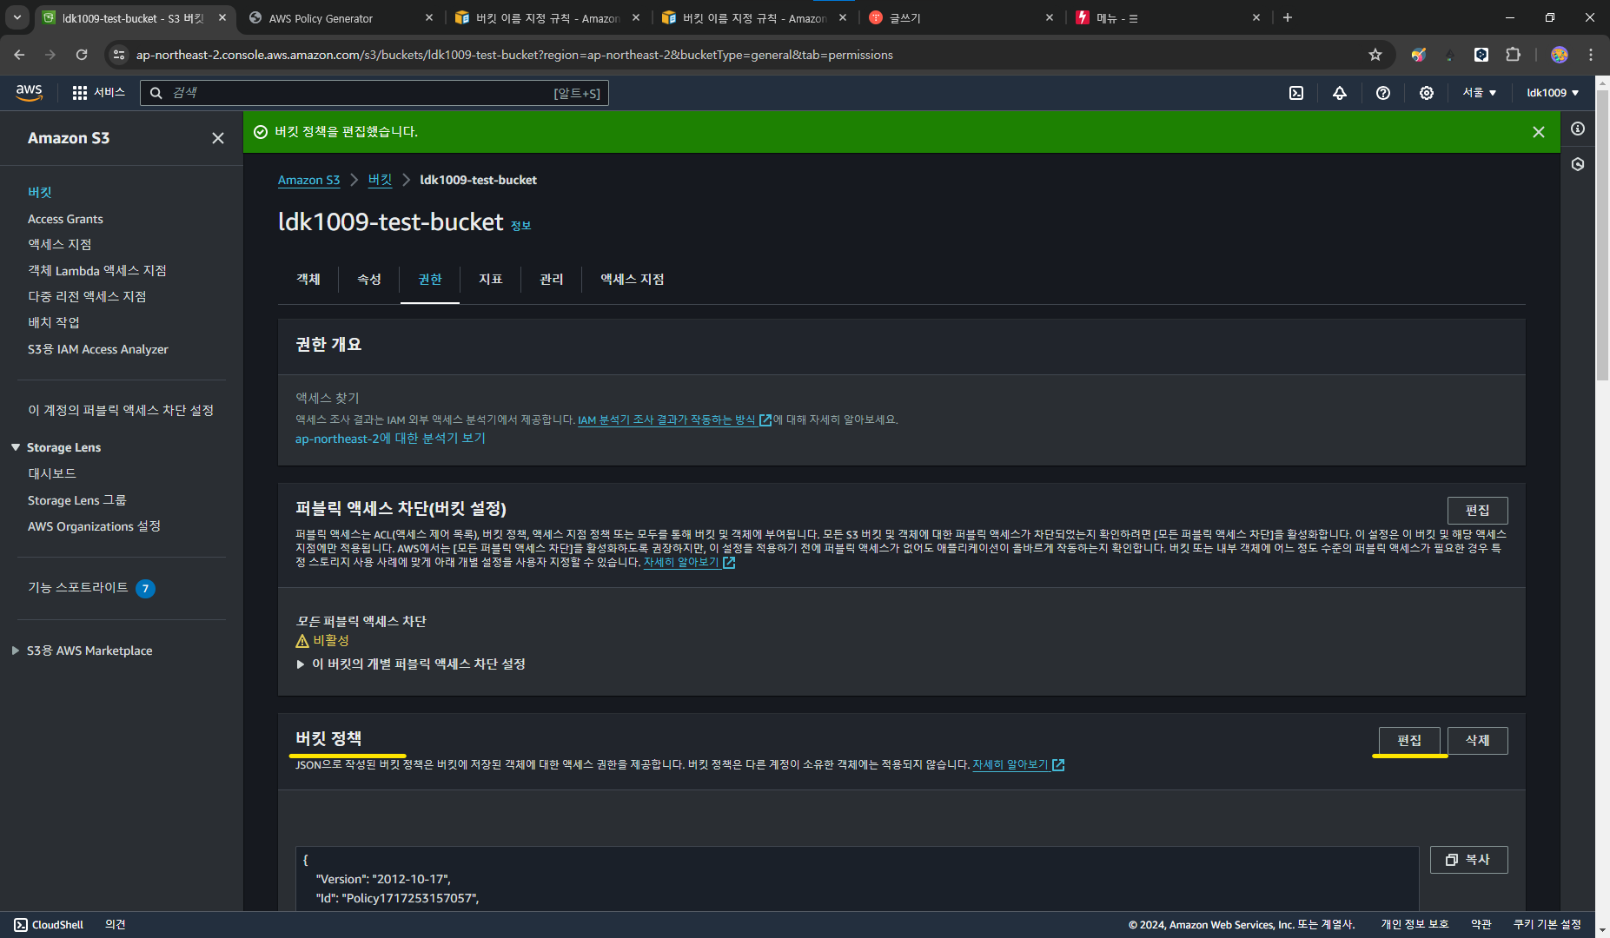Open the browser extensions puzzle icon
1610x938 pixels.
tap(1513, 55)
